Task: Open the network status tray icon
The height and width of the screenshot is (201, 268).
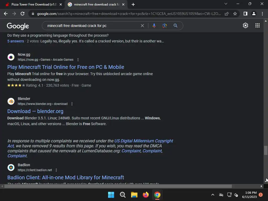Action: 229,195
